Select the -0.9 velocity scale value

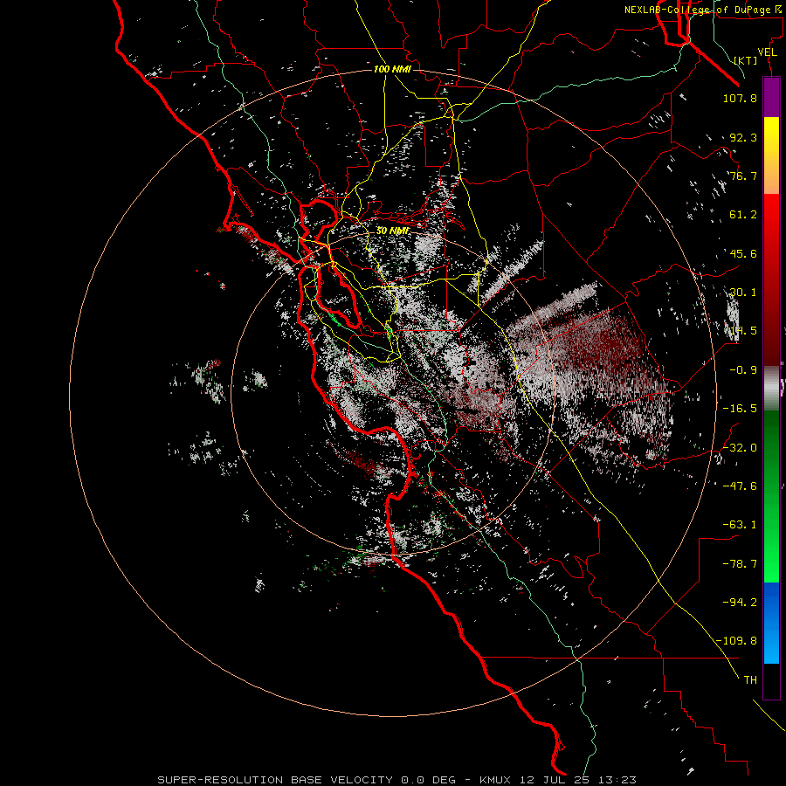(x=743, y=370)
